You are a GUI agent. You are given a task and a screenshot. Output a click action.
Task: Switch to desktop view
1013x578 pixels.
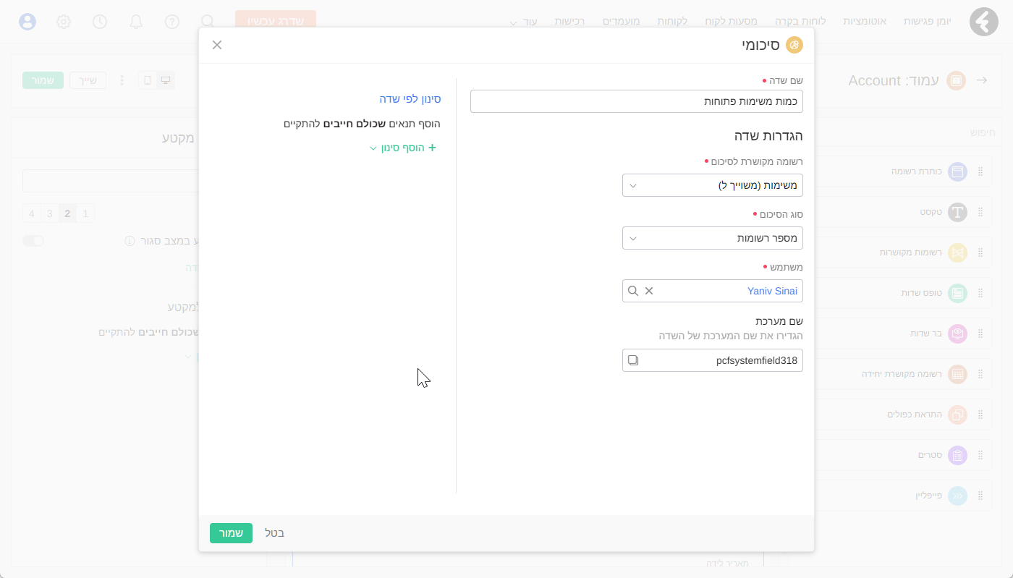[x=166, y=80]
